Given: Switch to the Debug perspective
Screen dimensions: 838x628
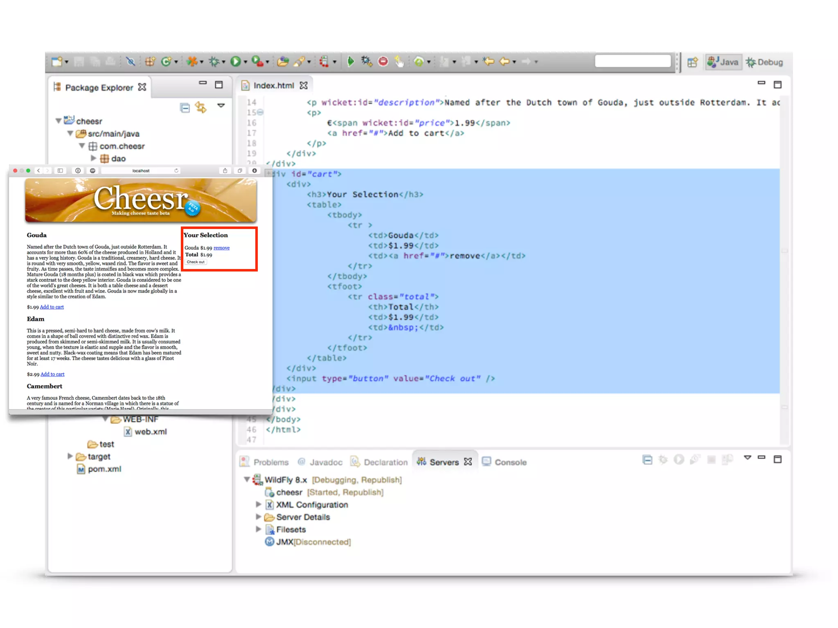Looking at the screenshot, I should pos(764,62).
